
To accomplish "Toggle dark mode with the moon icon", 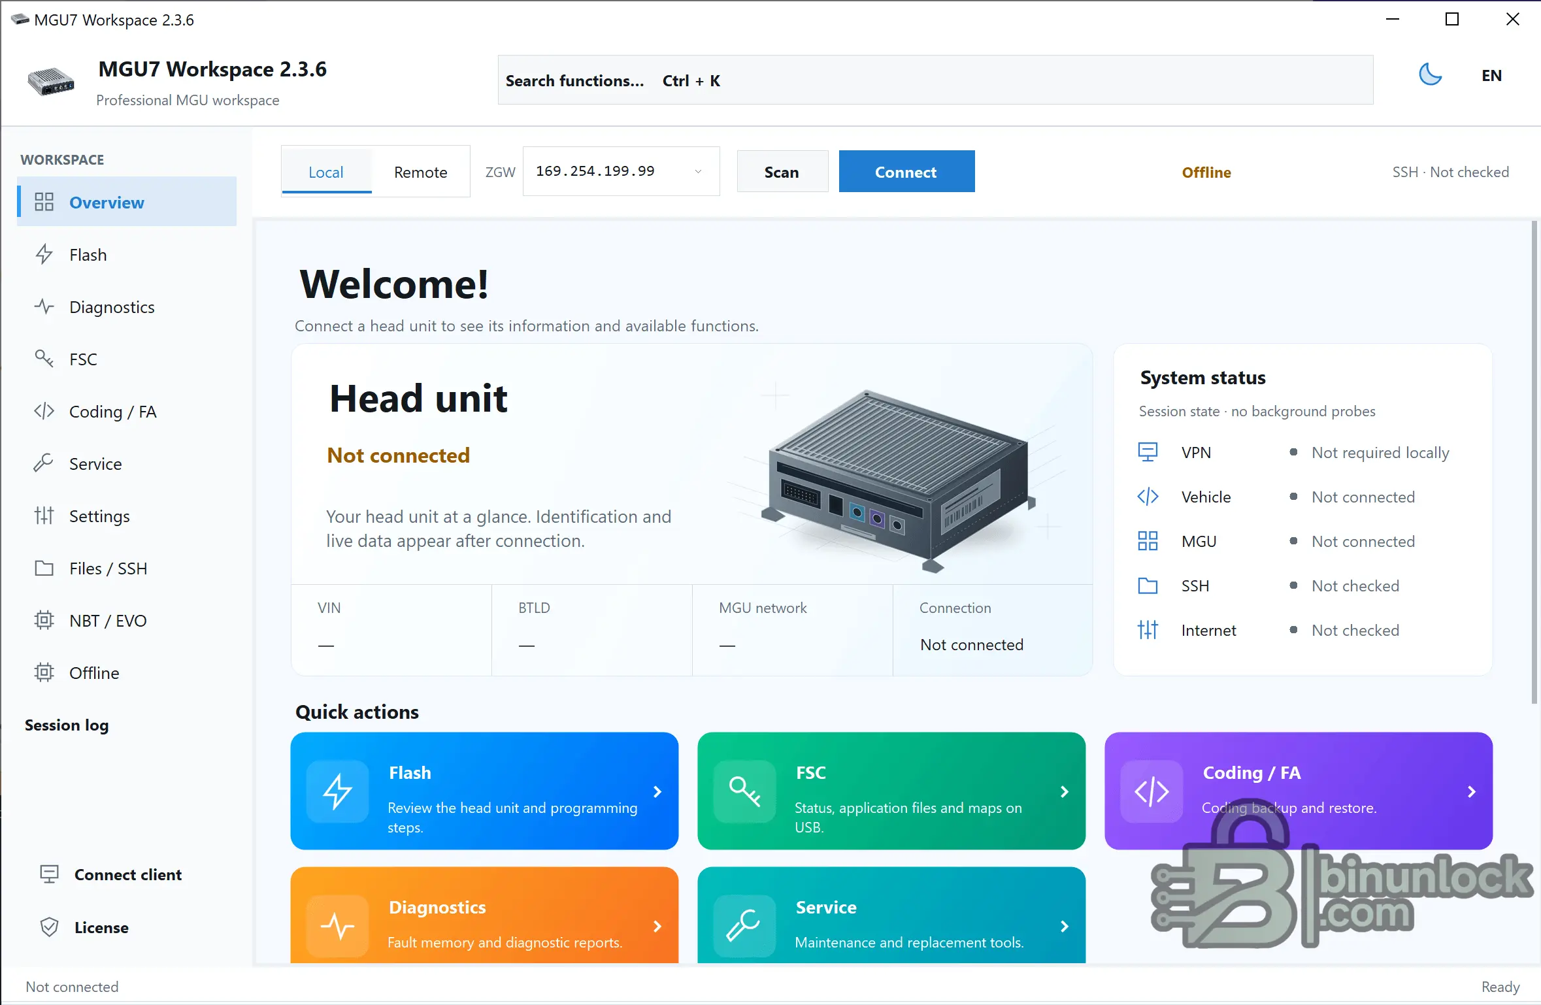I will point(1430,75).
